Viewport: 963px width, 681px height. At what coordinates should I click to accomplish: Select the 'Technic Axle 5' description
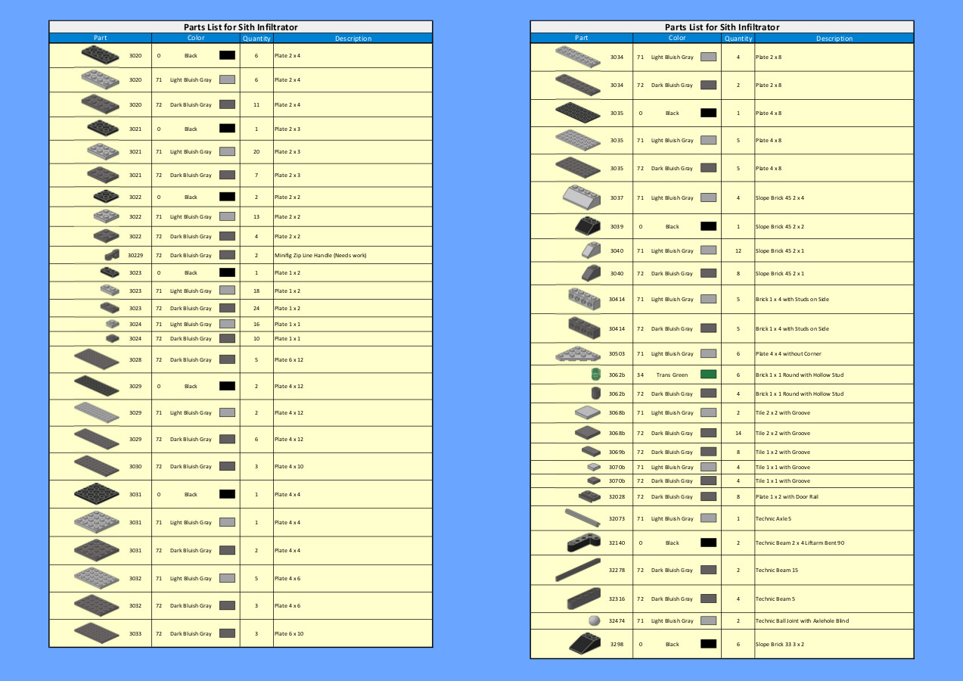click(773, 518)
